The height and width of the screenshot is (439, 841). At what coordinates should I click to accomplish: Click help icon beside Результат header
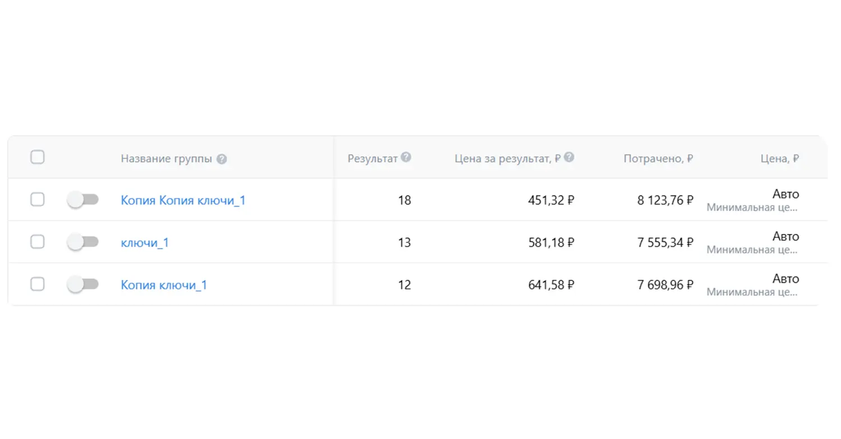[406, 157]
